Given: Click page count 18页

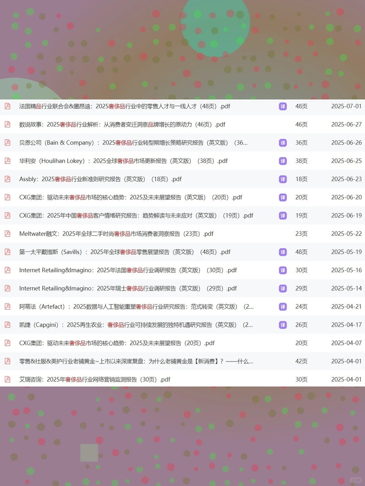Looking at the screenshot, I should [301, 179].
